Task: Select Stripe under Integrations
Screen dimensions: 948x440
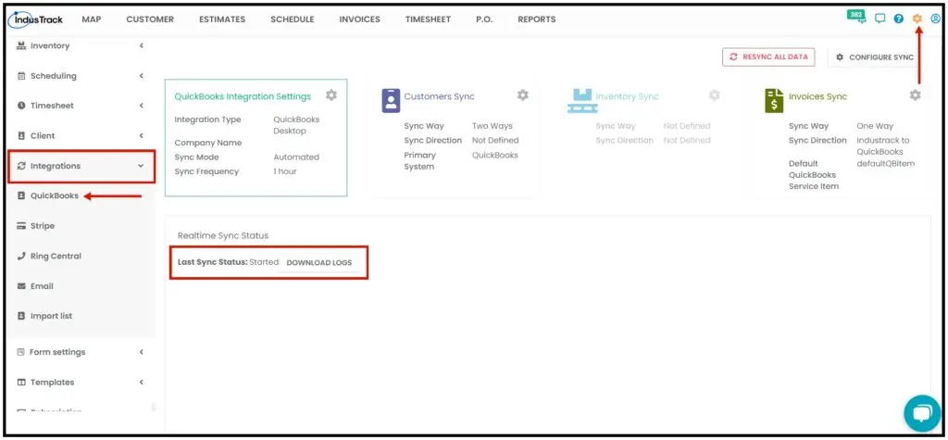Action: 43,226
